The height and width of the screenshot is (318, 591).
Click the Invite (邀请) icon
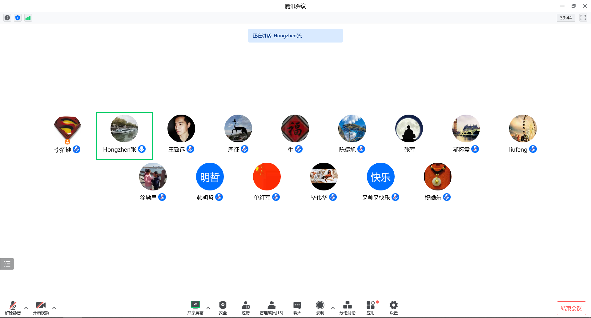pos(246,308)
